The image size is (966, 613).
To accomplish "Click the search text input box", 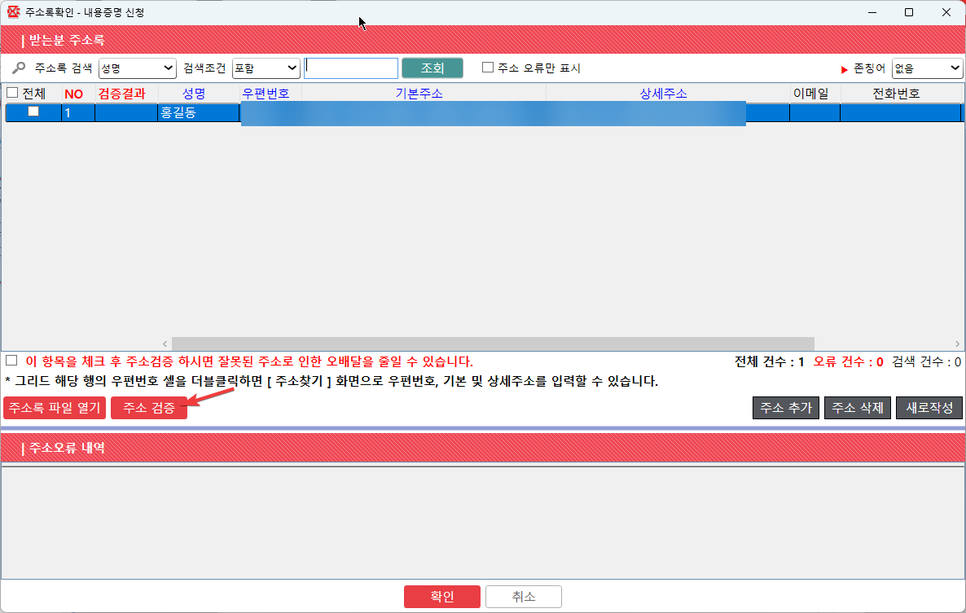I will [x=351, y=68].
